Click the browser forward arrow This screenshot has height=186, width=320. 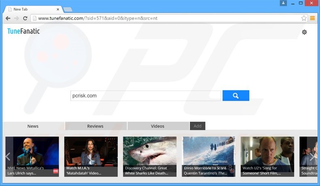point(17,18)
